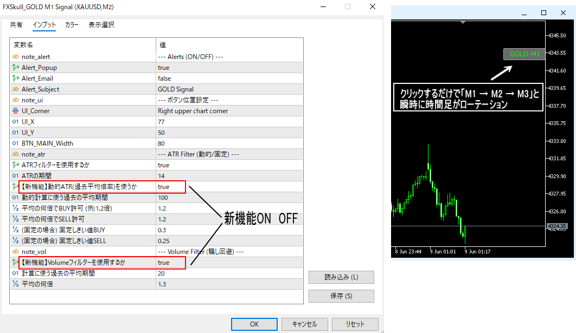Click the 4324.35 price label on chart
This screenshot has height=333, width=576.
point(557,226)
